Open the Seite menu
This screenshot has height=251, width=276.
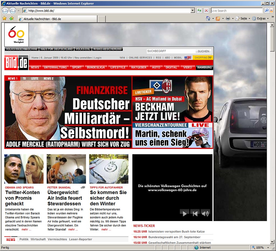[x=243, y=18]
